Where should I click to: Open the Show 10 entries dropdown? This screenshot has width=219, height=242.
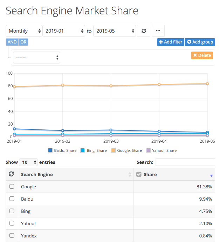(28, 162)
